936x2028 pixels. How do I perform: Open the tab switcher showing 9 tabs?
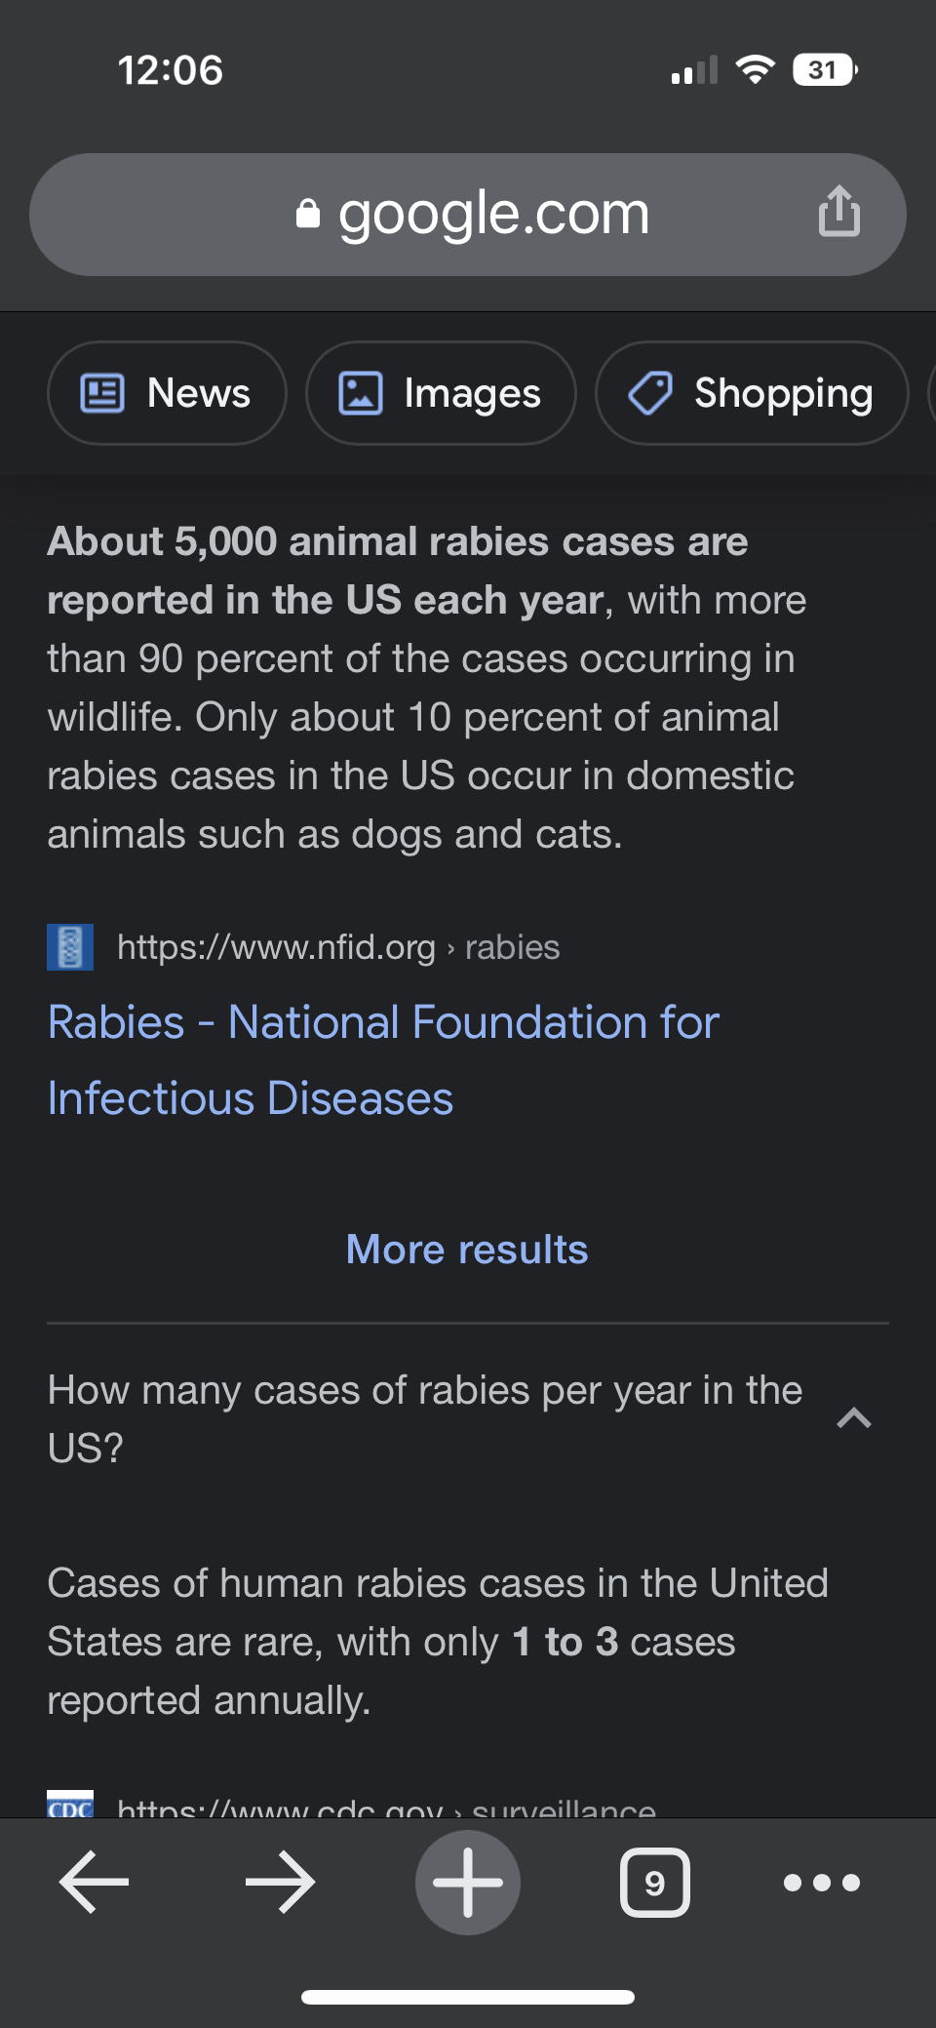tap(654, 1882)
